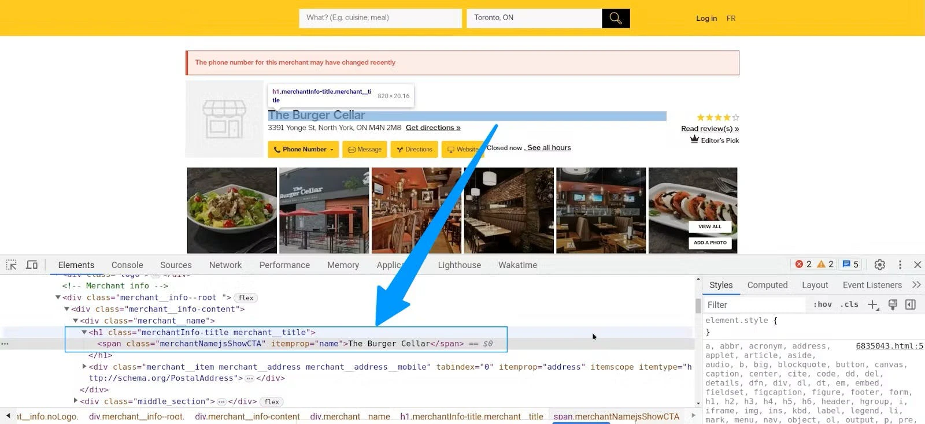The height and width of the screenshot is (424, 925).
Task: Click the Styles Filter input
Action: coord(755,304)
